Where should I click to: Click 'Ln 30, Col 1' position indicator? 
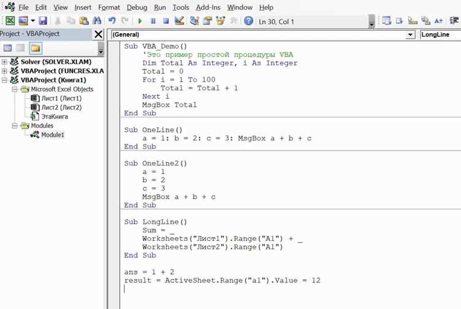[276, 22]
